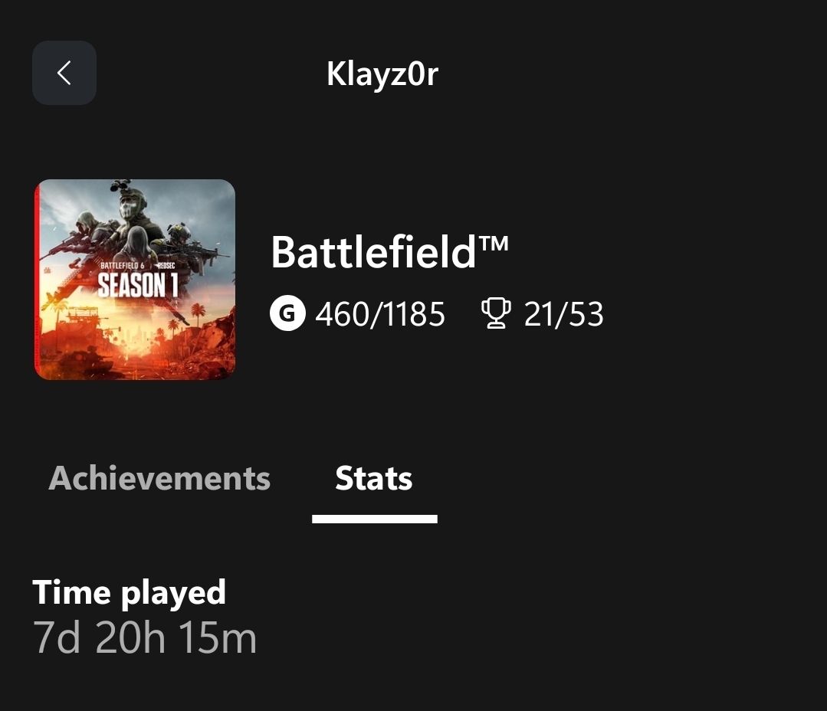
Task: Tap the Klayz0r username header
Action: pyautogui.click(x=382, y=74)
